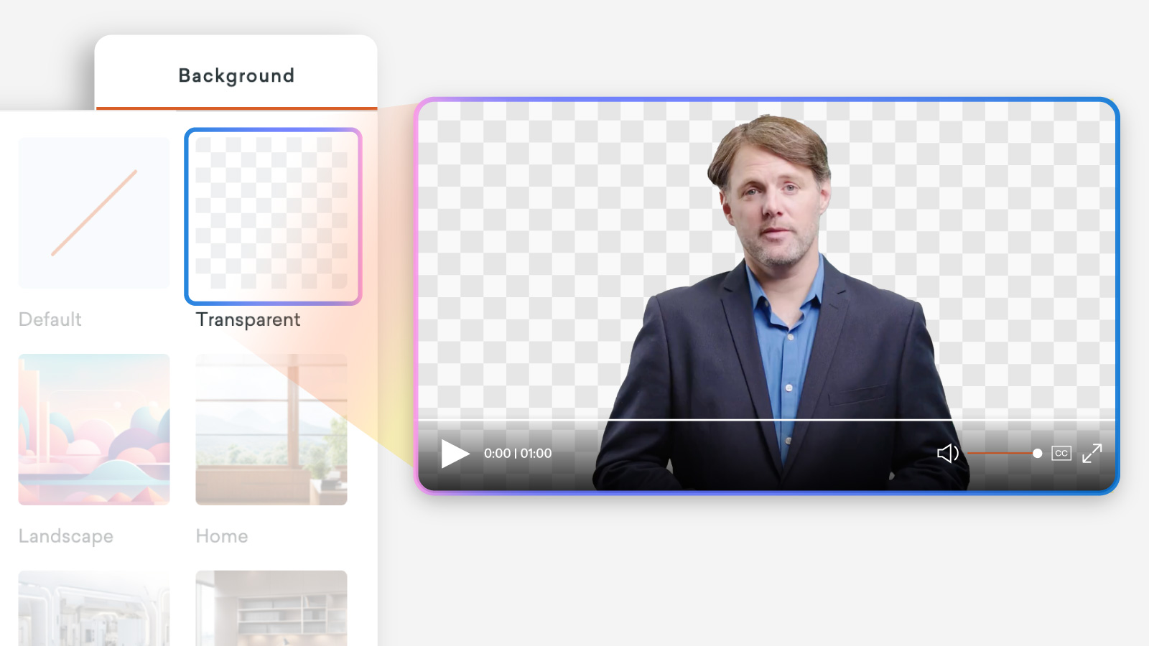
Task: Toggle closed captions with the CC icon
Action: click(x=1061, y=454)
